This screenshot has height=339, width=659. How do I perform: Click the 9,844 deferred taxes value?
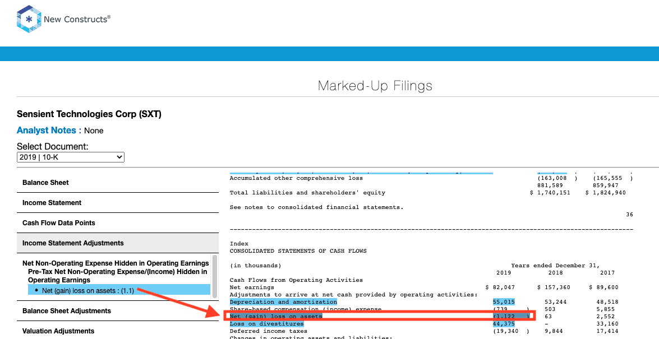pos(554,332)
